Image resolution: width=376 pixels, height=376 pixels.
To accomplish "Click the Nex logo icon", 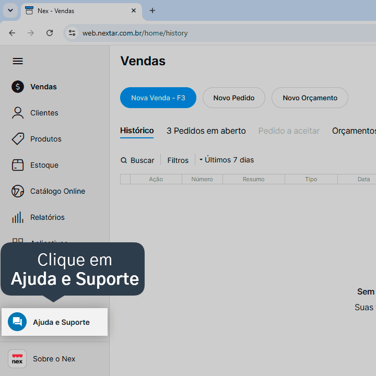I will coord(17,359).
